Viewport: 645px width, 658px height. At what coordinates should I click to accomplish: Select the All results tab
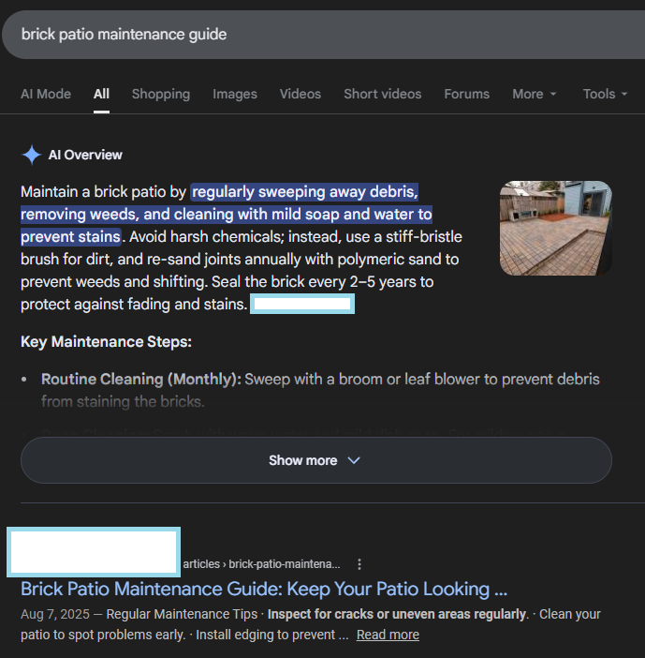click(101, 94)
